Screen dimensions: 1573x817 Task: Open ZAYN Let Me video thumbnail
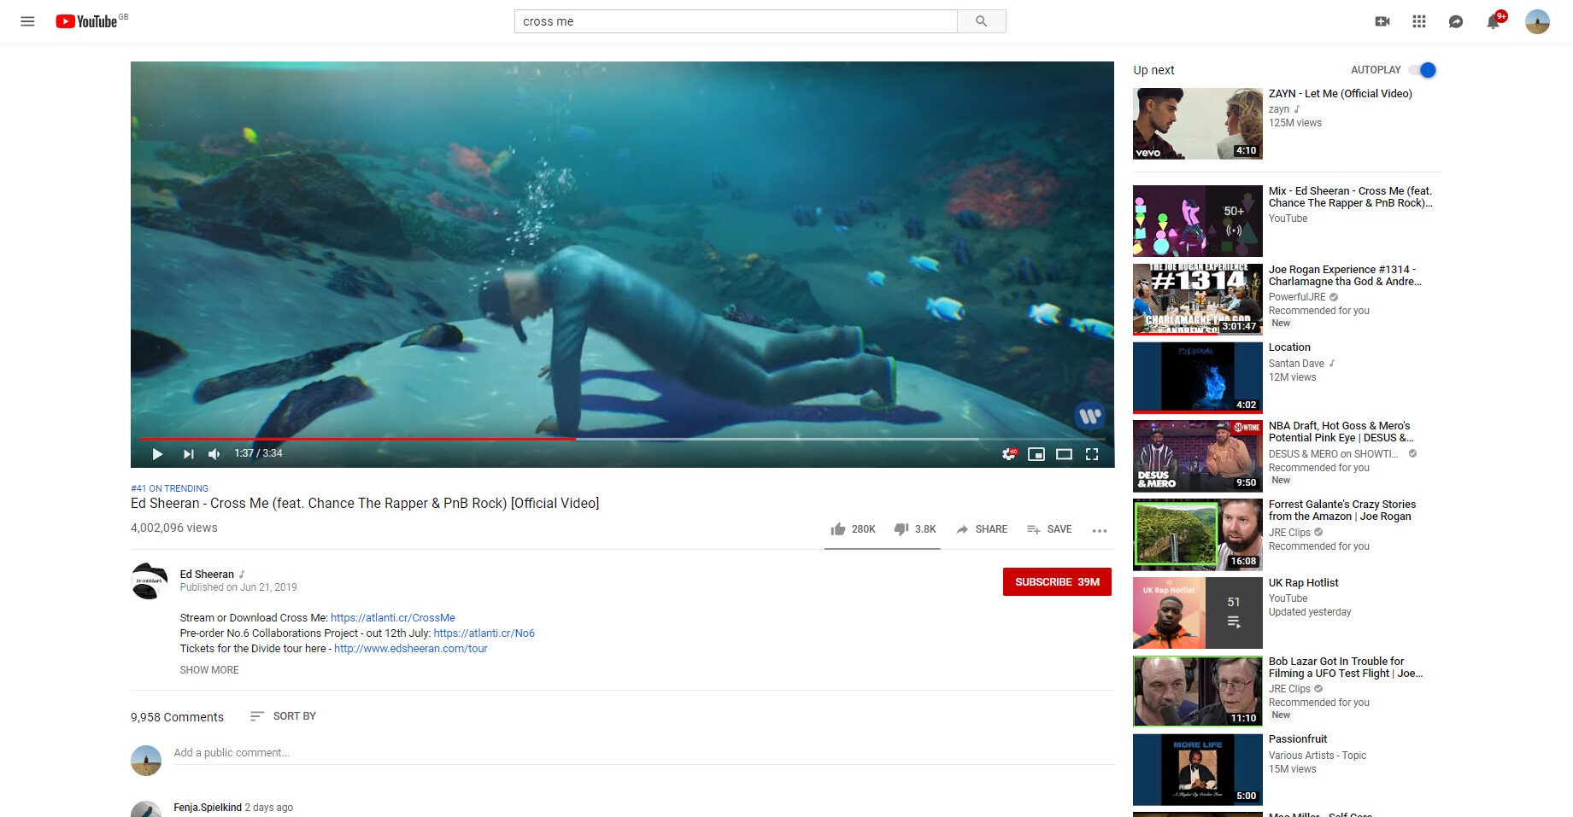(1197, 124)
